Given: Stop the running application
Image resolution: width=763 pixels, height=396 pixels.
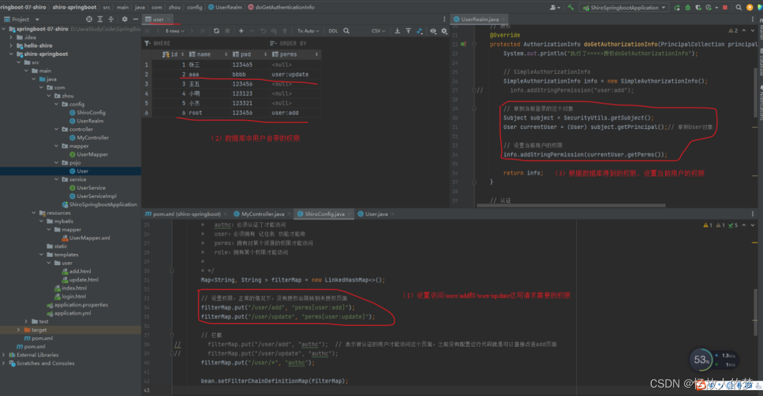Looking at the screenshot, I should [725, 7].
